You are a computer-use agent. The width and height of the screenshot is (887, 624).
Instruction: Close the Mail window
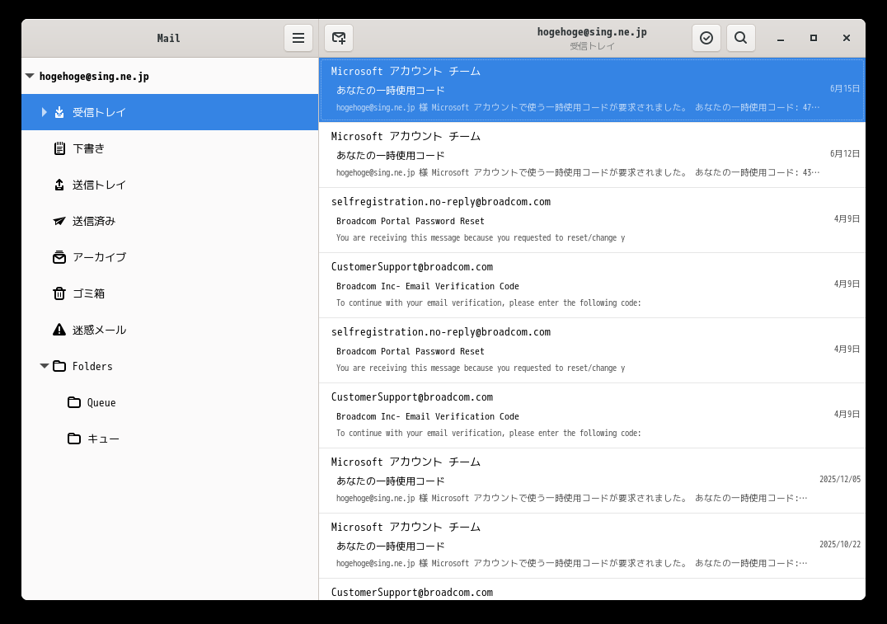pyautogui.click(x=847, y=38)
